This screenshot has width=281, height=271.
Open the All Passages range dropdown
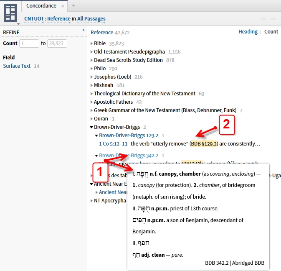(x=91, y=19)
